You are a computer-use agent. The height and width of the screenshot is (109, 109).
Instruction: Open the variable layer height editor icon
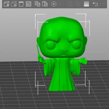coord(86,4)
